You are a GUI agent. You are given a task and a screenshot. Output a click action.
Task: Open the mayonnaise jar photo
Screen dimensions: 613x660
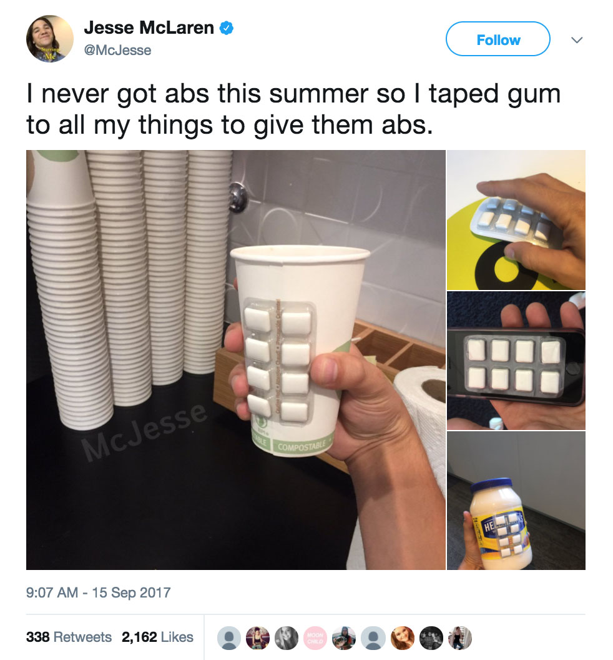(x=516, y=501)
